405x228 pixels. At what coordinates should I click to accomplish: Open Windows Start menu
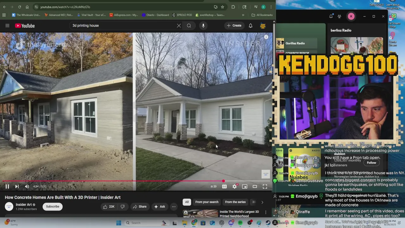[119, 223]
